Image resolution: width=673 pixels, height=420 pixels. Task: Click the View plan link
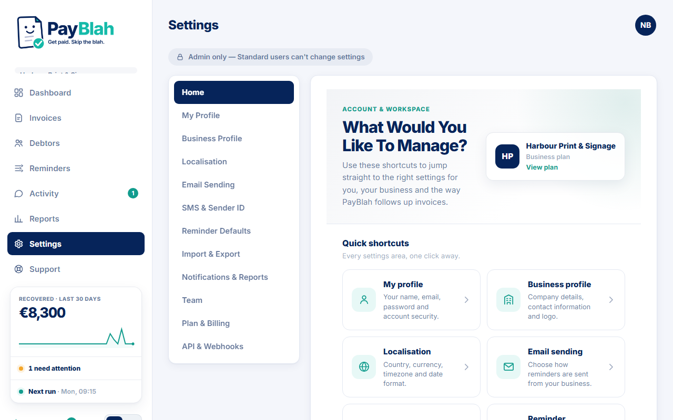(542, 167)
